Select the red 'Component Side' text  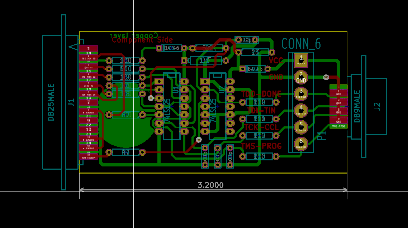coord(142,40)
